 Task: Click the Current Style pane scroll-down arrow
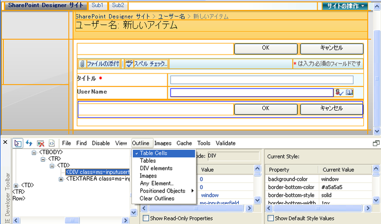[x=376, y=200]
